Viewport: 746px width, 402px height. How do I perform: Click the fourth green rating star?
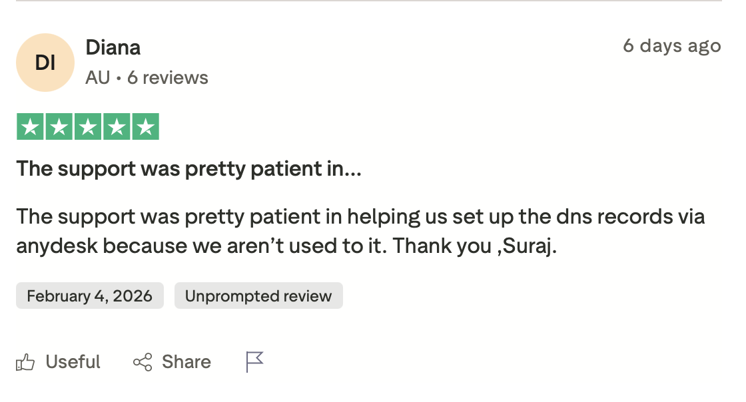click(116, 127)
